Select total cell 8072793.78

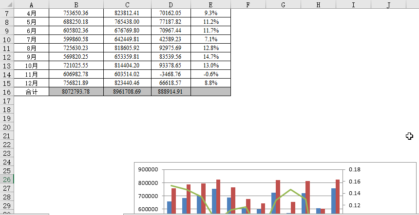click(x=76, y=92)
